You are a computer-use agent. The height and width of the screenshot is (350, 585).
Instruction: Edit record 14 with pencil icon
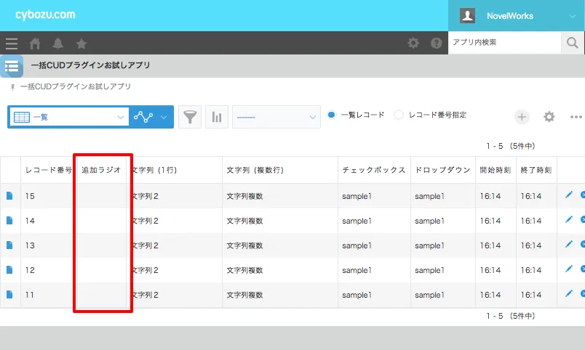[x=568, y=219]
